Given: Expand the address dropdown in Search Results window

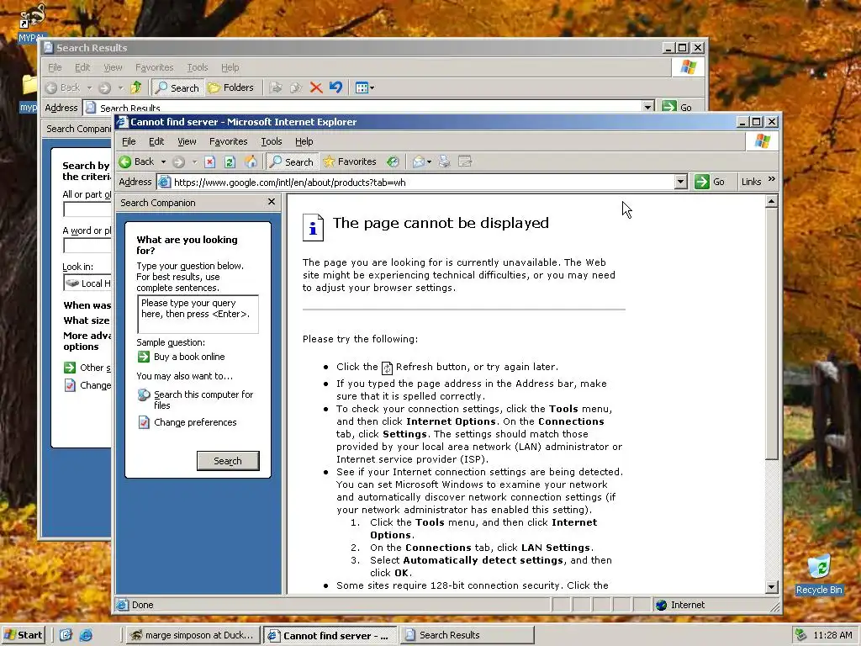Looking at the screenshot, I should point(648,107).
